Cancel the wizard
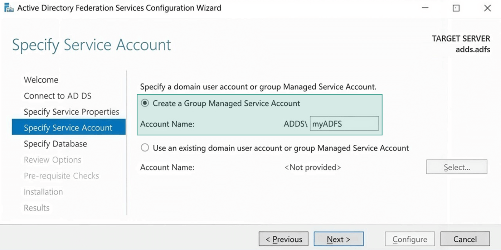The image size is (501, 250). [465, 239]
